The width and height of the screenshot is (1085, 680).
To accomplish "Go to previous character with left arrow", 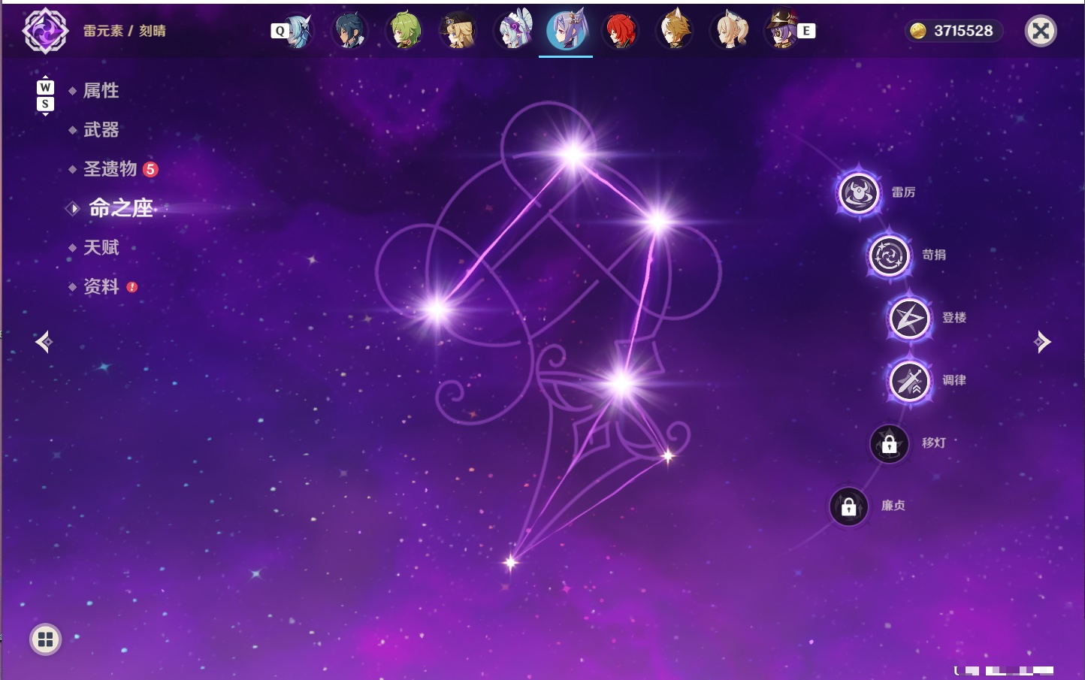I will click(44, 342).
